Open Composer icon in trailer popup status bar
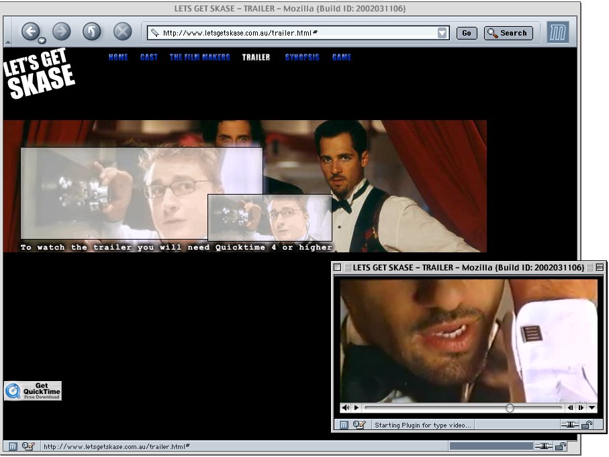 (359, 425)
